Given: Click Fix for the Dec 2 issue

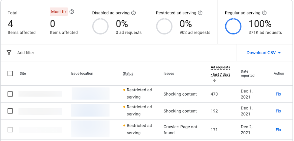Looking at the screenshot, I should coord(278,130).
